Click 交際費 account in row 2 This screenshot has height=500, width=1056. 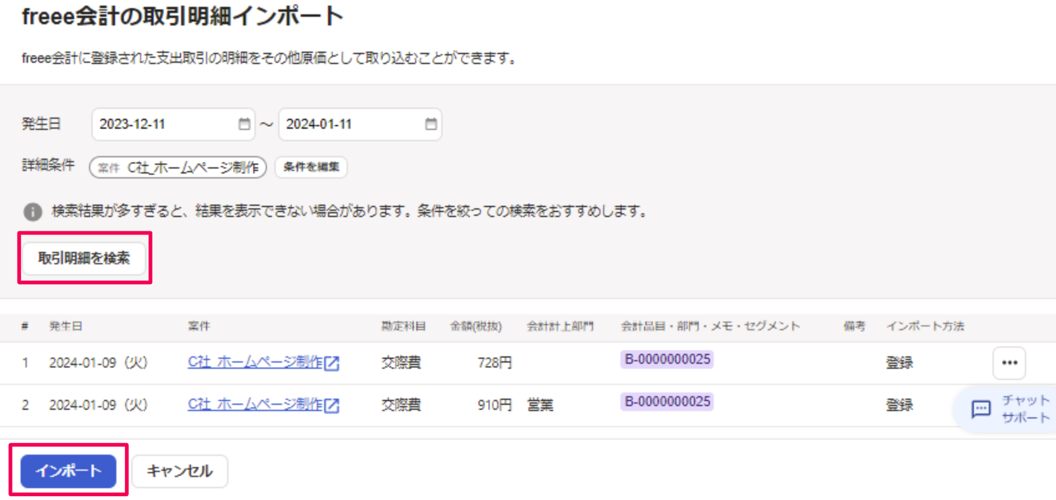click(x=401, y=405)
